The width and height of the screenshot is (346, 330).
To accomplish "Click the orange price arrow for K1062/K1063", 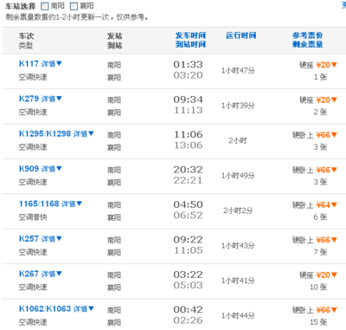I will point(334,310).
